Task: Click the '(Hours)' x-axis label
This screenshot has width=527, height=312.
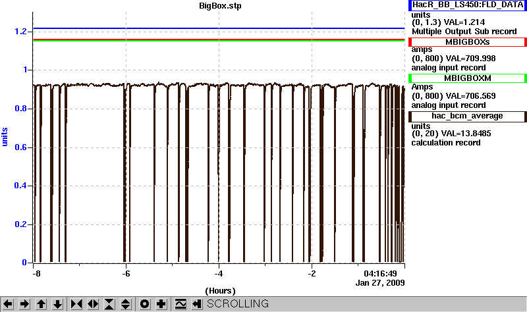Action: click(x=220, y=291)
